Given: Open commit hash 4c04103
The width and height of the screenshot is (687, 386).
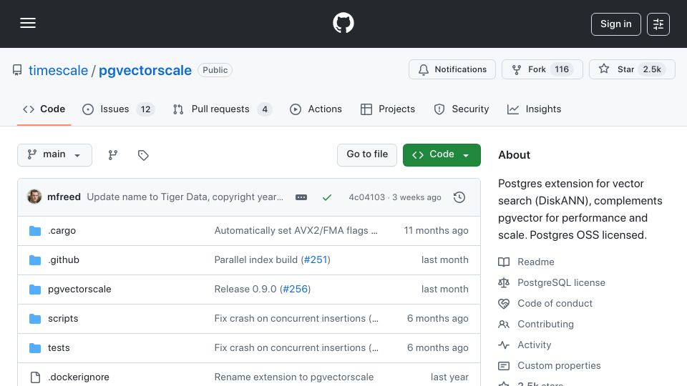Looking at the screenshot, I should pyautogui.click(x=366, y=197).
